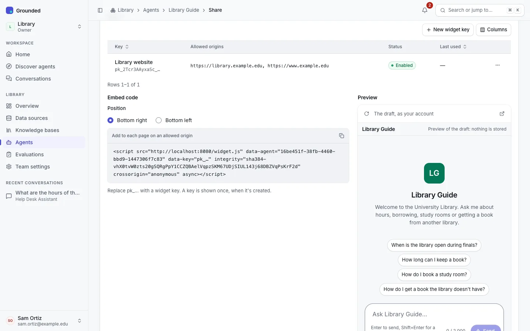Sort by Last used column
Image resolution: width=530 pixels, height=331 pixels.
(x=453, y=47)
